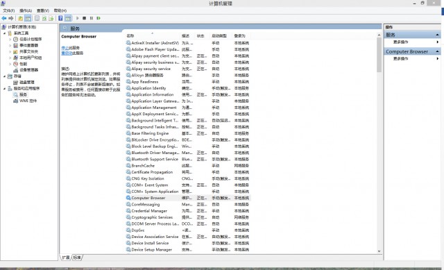The width and height of the screenshot is (444, 270).
Task: Click the 任务计划程序 clock icon in the tree
Action: click(x=16, y=39)
